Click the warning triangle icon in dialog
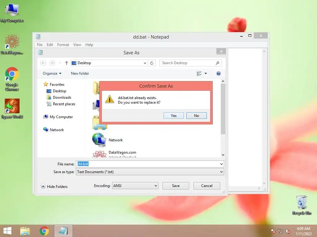 110,99
